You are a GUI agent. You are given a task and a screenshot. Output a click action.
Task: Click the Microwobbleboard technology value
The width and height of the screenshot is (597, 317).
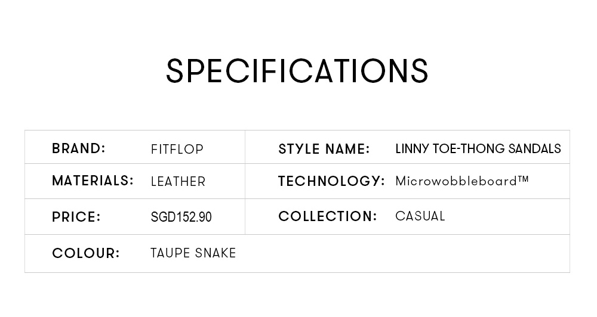pos(462,181)
